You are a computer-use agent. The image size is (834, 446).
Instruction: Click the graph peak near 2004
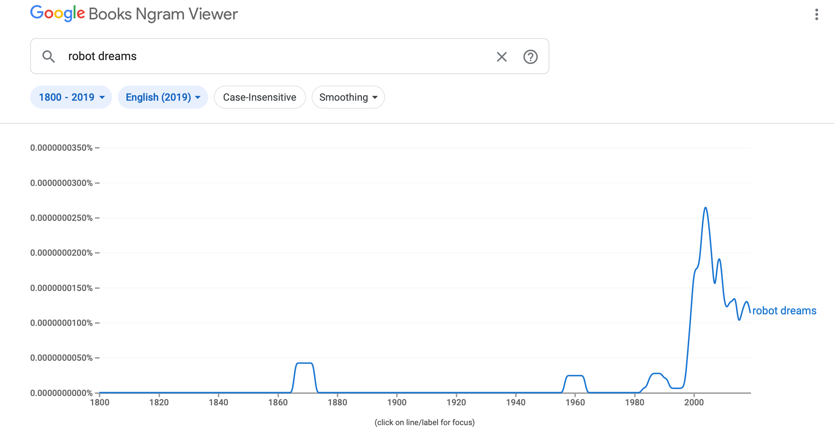point(706,208)
